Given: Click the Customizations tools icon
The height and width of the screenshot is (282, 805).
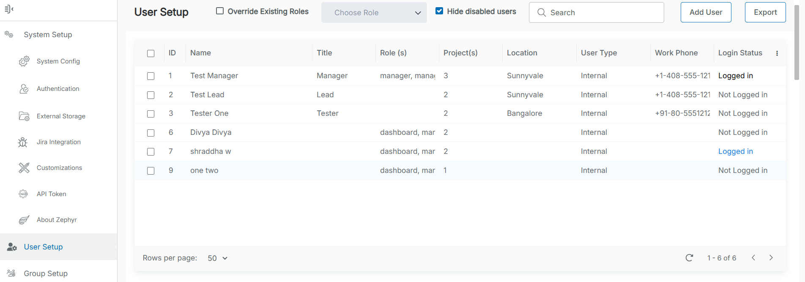Looking at the screenshot, I should 24,168.
